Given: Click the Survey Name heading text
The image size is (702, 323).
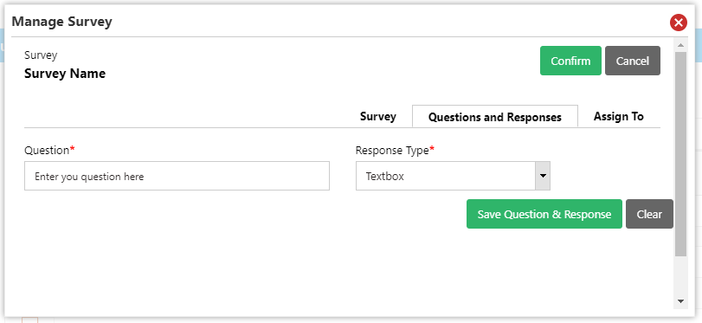Looking at the screenshot, I should pos(65,74).
